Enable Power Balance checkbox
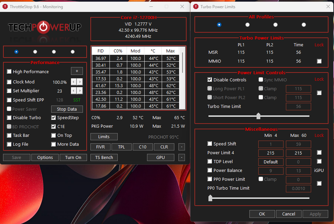 (209, 170)
